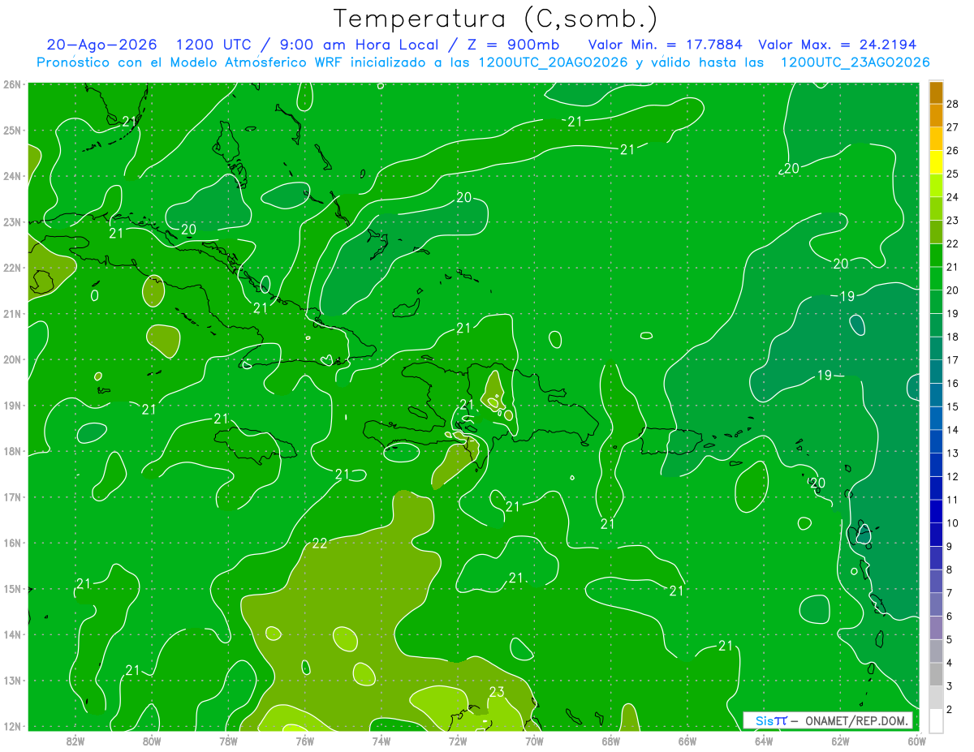Screen dimensions: 974x752
Task: Click the '76W' longitude axis label
Action: (304, 741)
